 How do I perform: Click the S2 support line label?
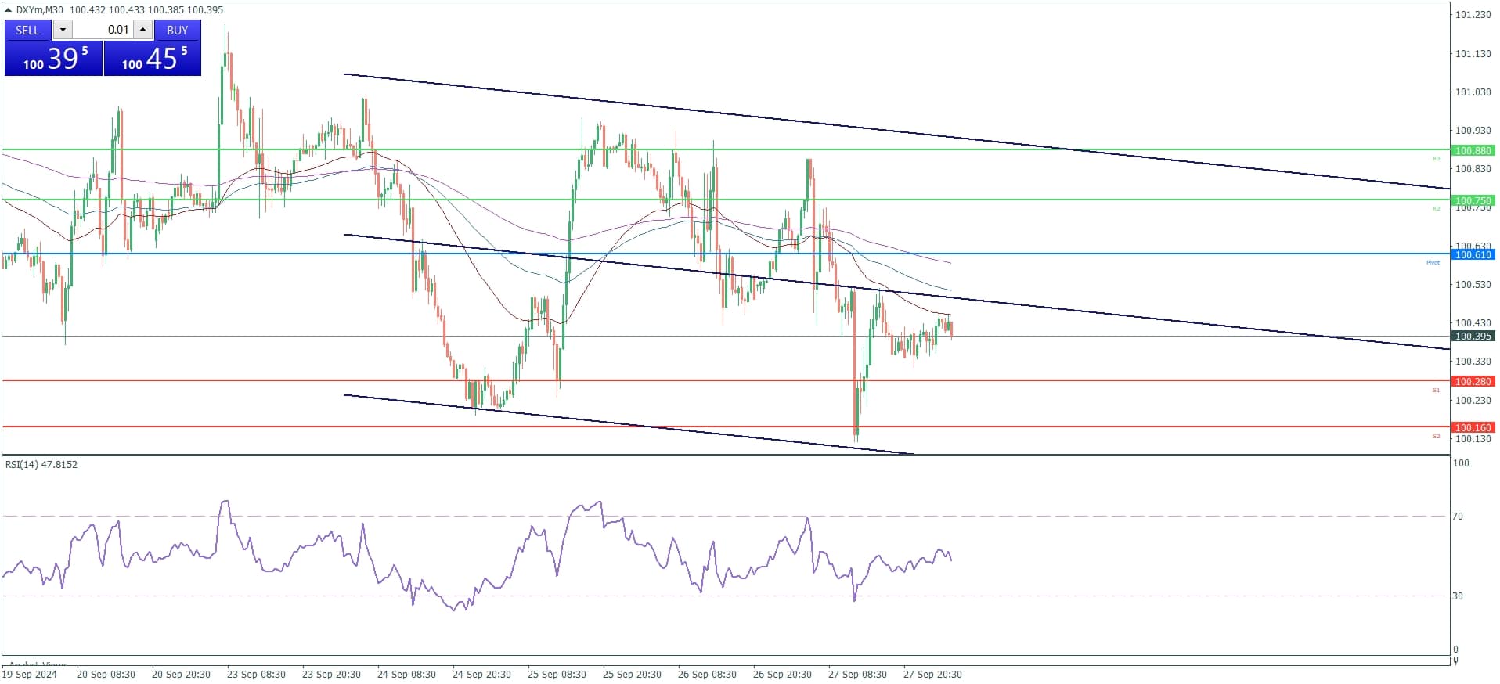tap(1436, 436)
